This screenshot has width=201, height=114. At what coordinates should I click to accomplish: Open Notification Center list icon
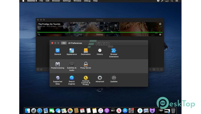pyautogui.click(x=177, y=1)
